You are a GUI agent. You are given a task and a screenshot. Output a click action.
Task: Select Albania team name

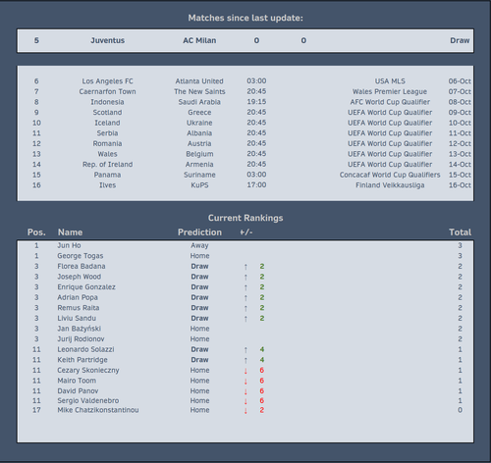(x=199, y=133)
